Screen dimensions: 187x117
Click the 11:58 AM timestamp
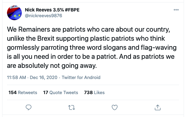tap(16, 77)
